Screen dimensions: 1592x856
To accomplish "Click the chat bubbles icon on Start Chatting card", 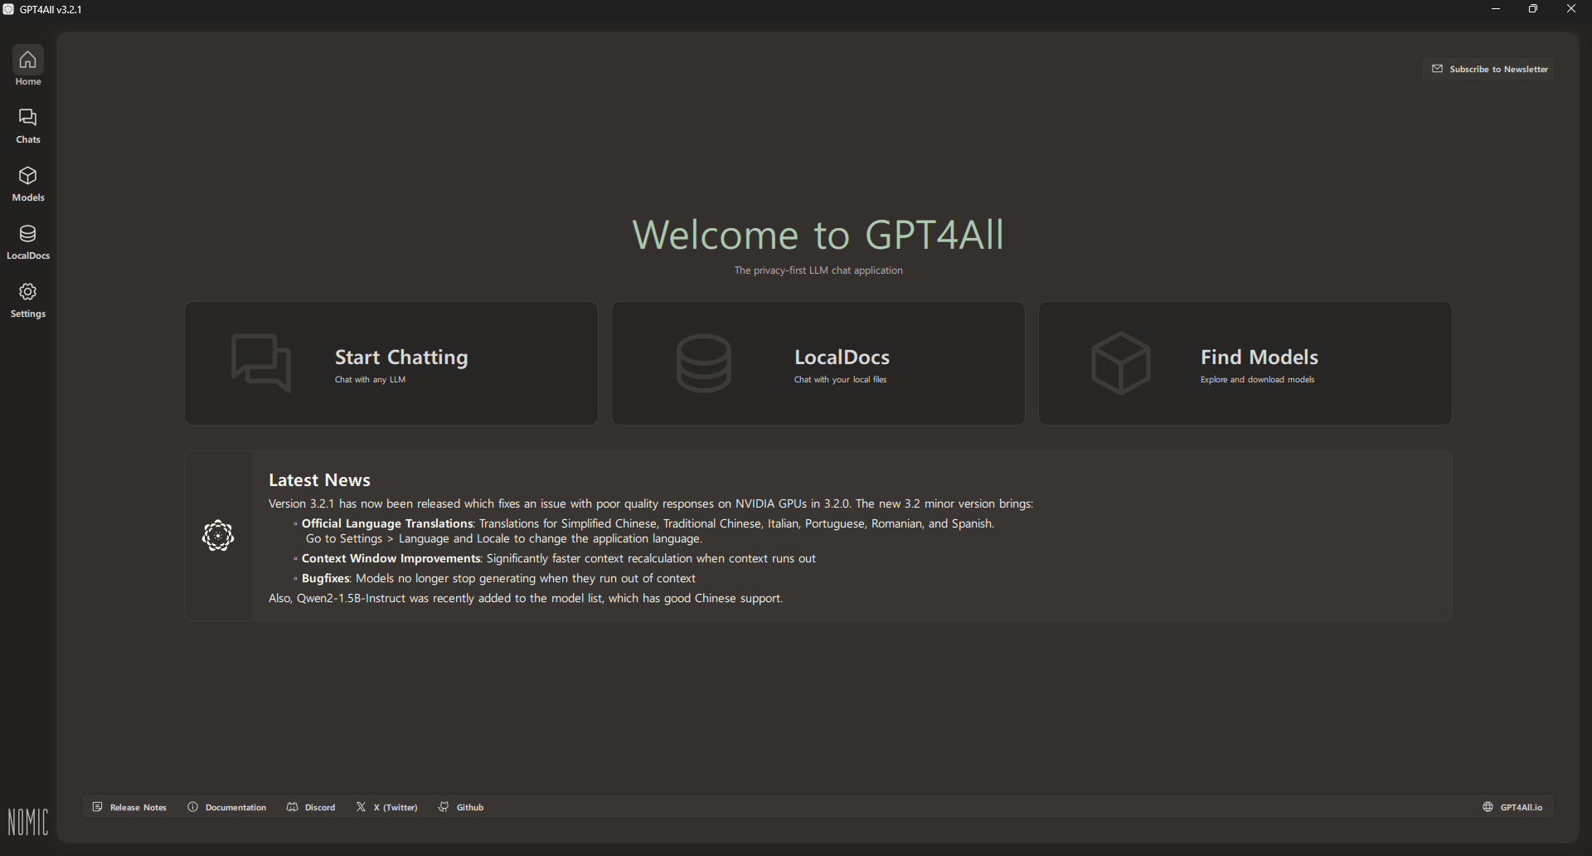I will tap(261, 362).
